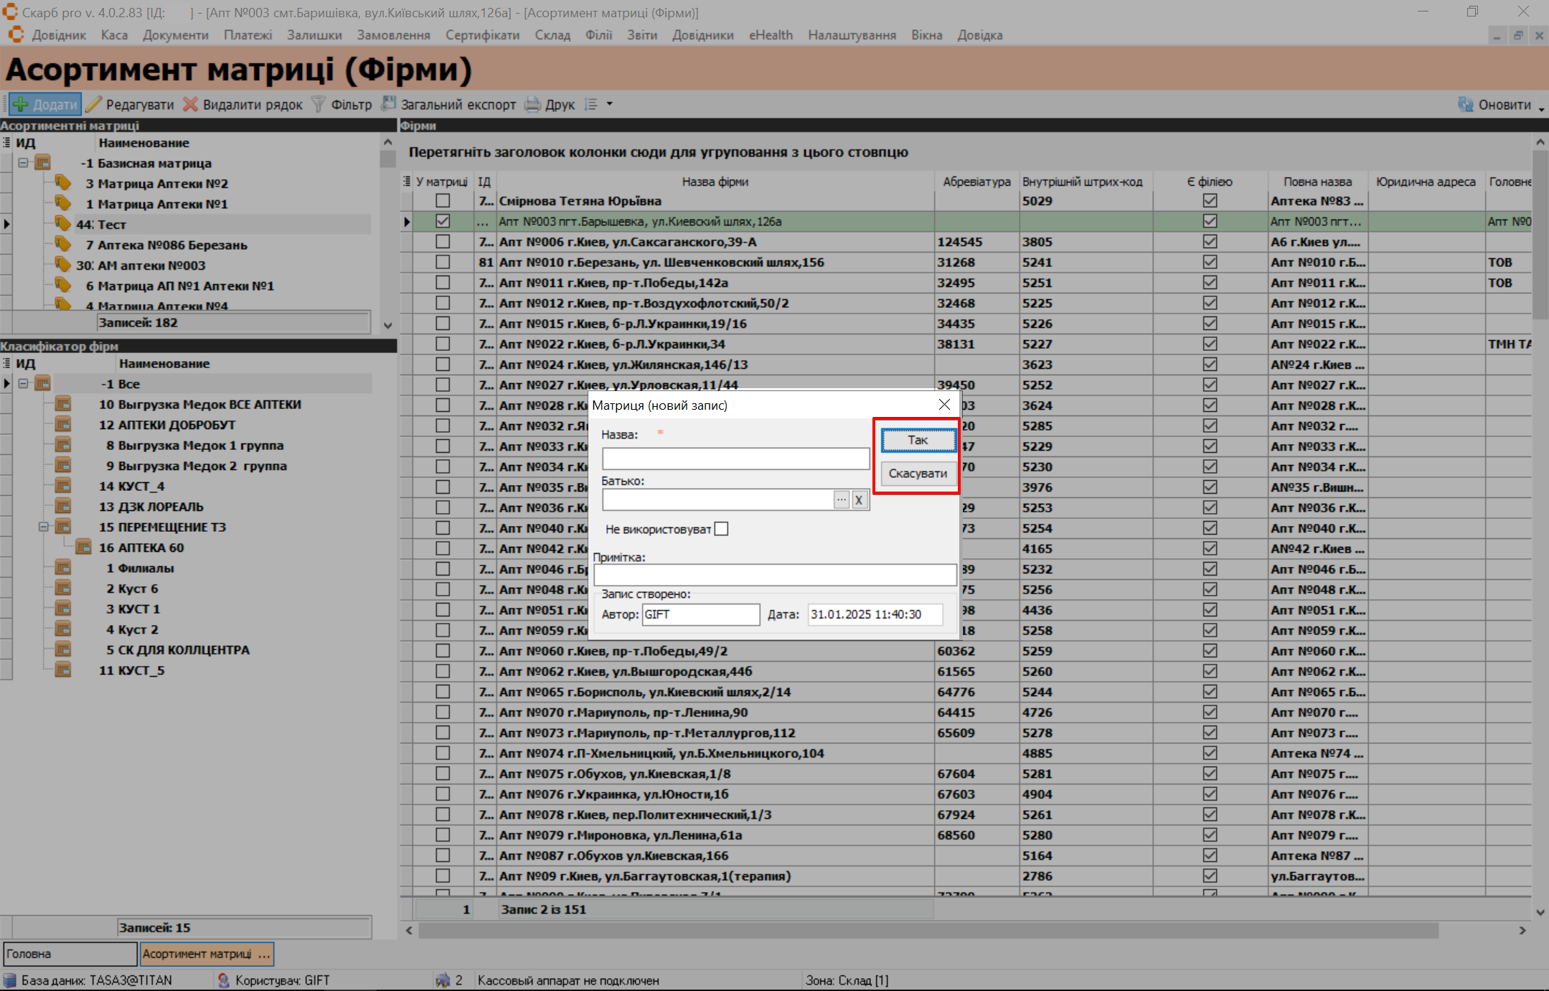Clear Батько field with the X button
This screenshot has width=1549, height=991.
tap(859, 500)
